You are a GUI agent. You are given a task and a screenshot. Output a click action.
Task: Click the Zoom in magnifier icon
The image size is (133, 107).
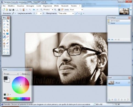click(55, 10)
